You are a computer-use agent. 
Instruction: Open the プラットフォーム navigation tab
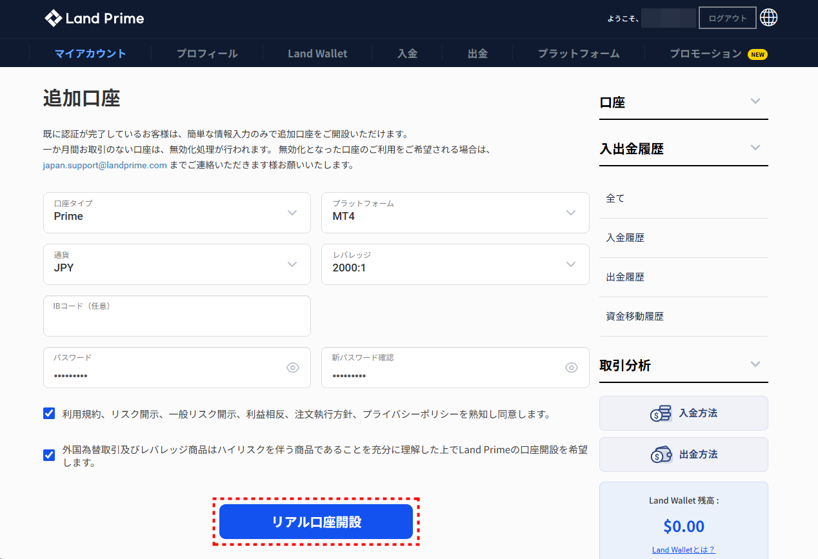(579, 54)
